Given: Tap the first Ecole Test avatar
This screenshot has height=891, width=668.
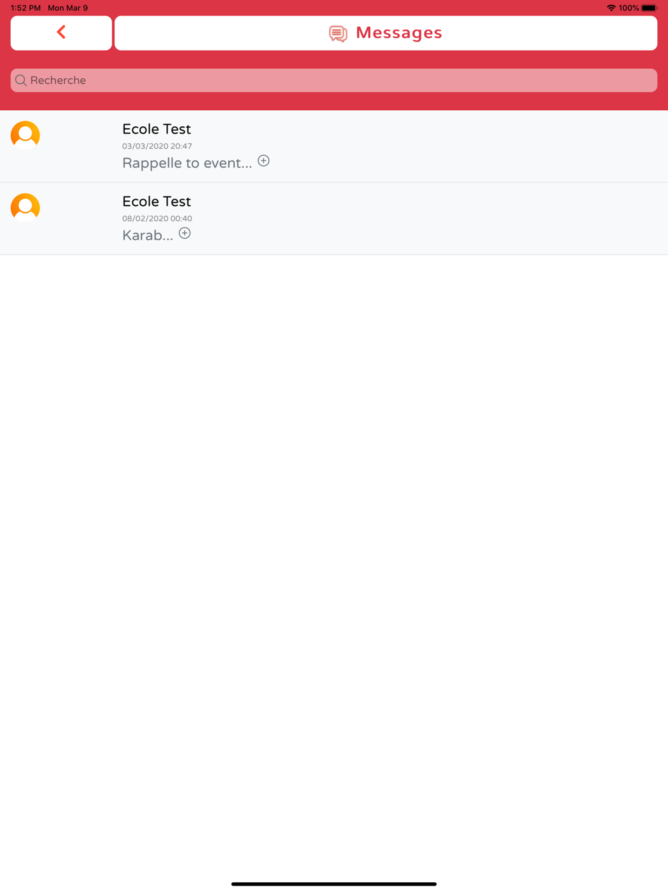Looking at the screenshot, I should (25, 135).
